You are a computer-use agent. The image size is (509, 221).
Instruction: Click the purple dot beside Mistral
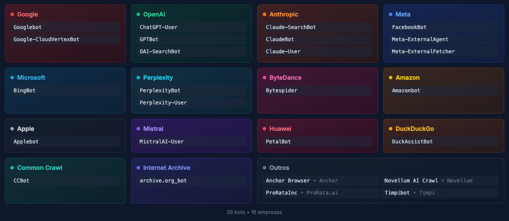point(138,129)
